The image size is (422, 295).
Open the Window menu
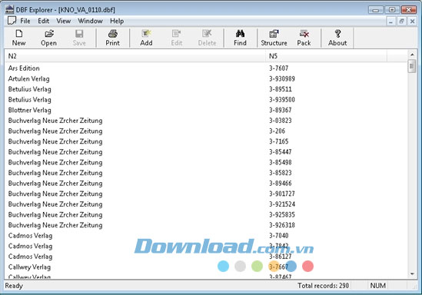point(90,21)
